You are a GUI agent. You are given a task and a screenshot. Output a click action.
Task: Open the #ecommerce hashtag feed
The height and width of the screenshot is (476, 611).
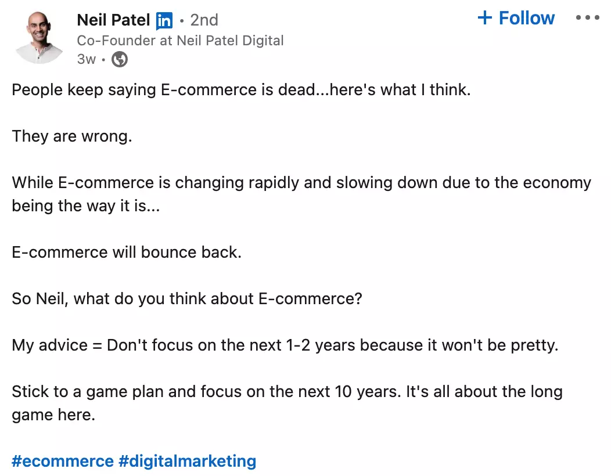click(63, 461)
